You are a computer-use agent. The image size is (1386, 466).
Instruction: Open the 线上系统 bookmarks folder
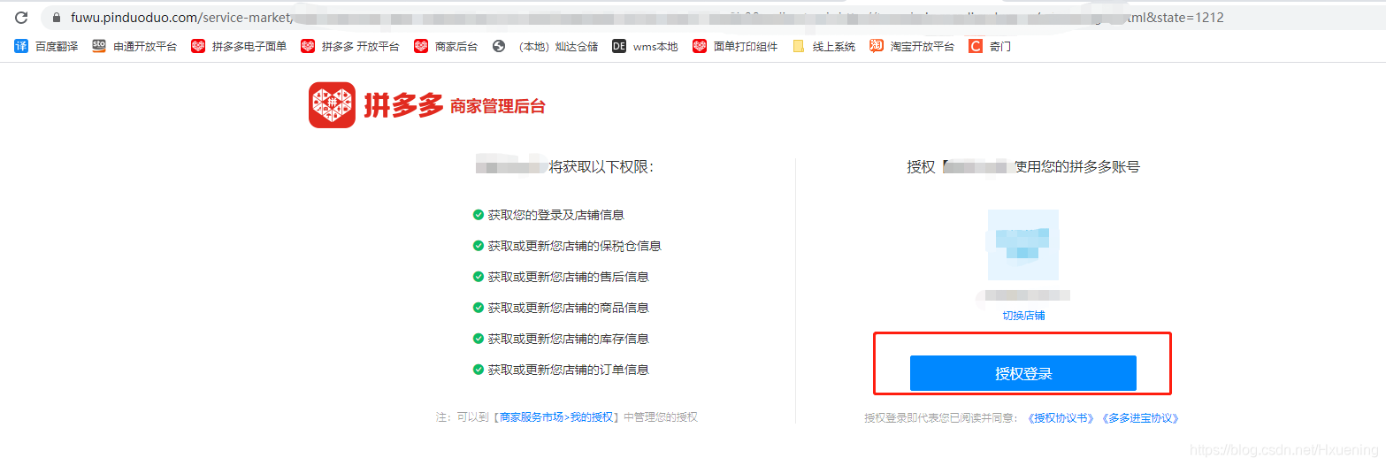[x=823, y=46]
